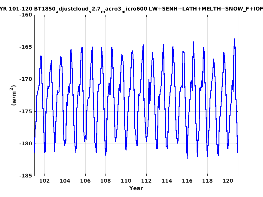Select the 'Year' x-axis label
This screenshot has height=197, width=263.
[x=136, y=188]
